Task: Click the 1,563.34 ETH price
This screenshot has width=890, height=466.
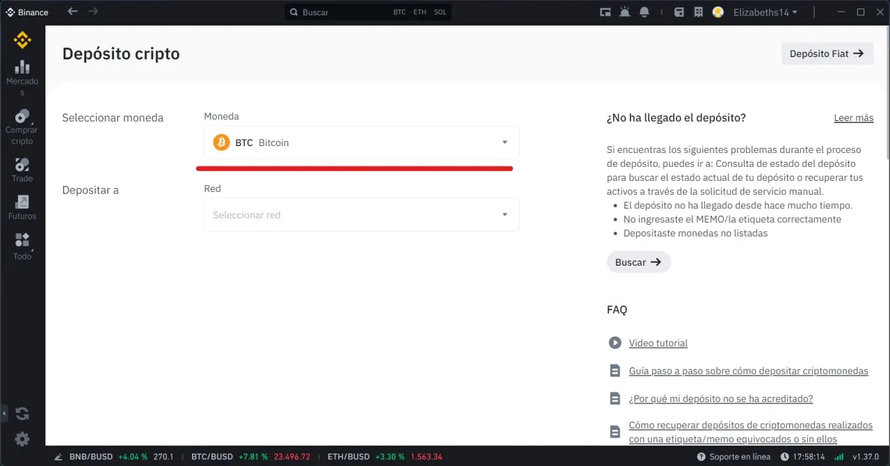Action: pos(426,457)
